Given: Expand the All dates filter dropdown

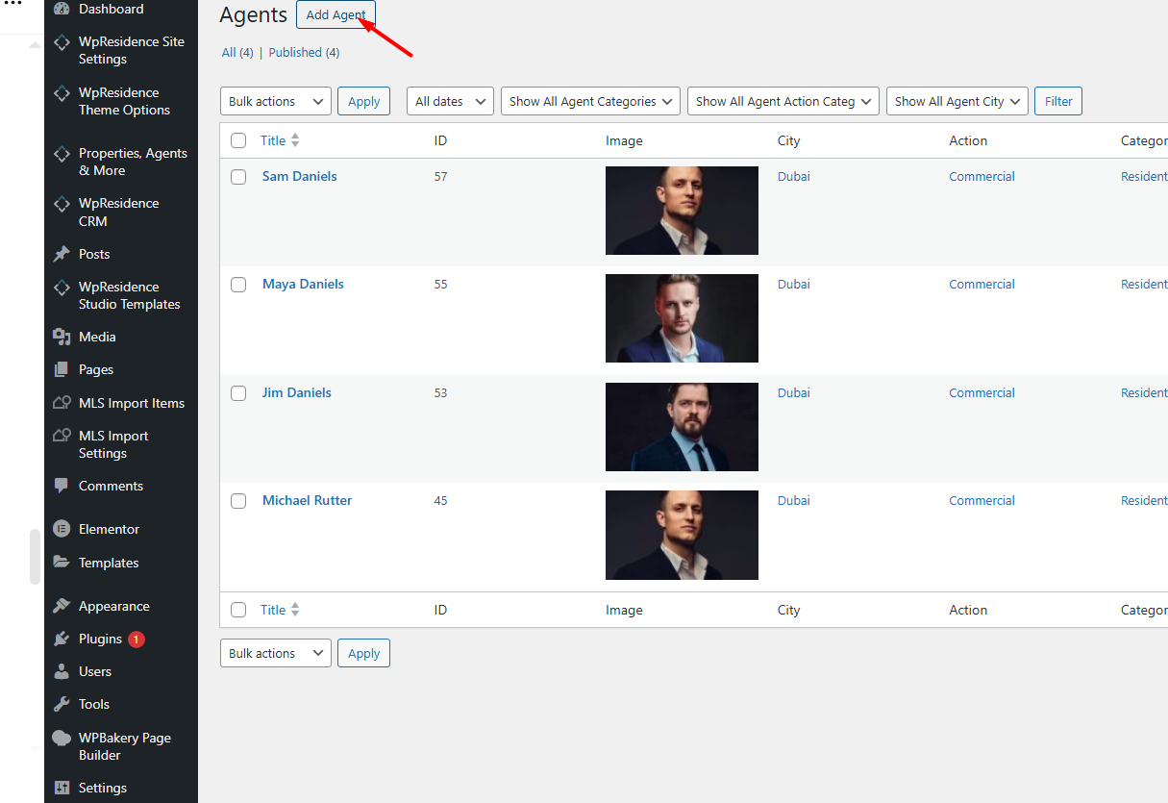Looking at the screenshot, I should point(450,101).
